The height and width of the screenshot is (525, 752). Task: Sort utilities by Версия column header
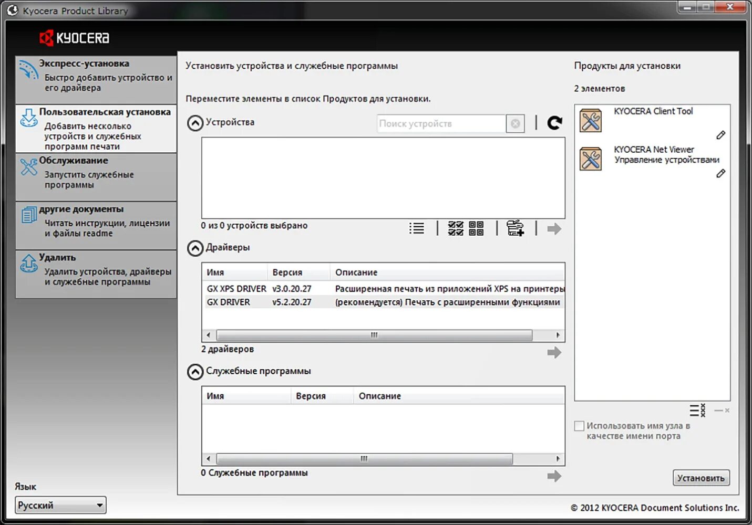pyautogui.click(x=322, y=396)
